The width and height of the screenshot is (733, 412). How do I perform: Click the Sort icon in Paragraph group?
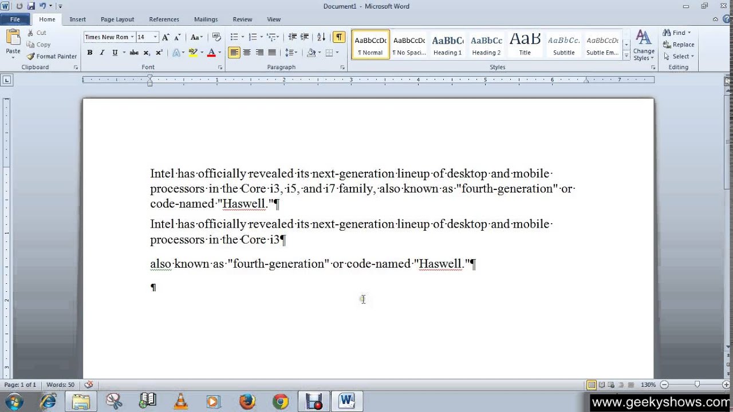(321, 37)
